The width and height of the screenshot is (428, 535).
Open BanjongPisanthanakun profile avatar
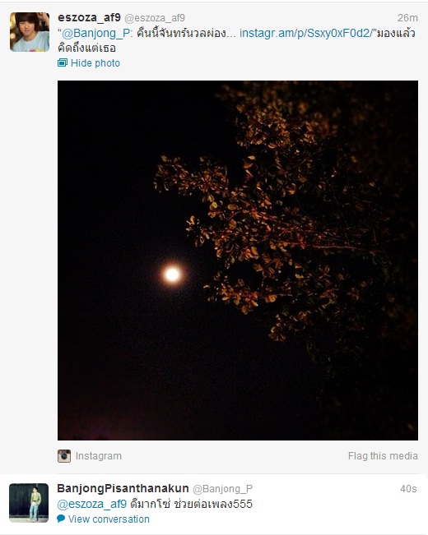(x=29, y=503)
